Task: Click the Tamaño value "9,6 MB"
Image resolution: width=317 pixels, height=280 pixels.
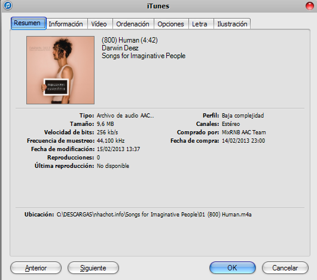Action: (105, 124)
